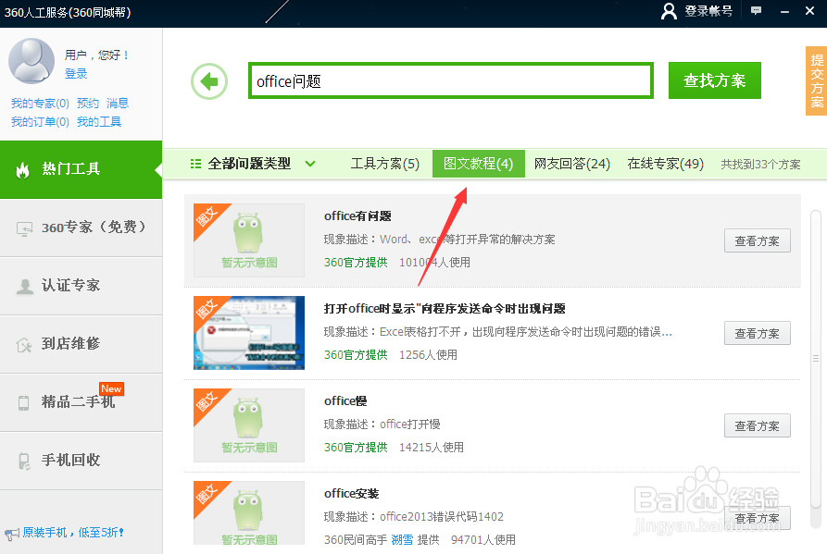
Task: Click 查看方案 for office慢
Action: [x=758, y=425]
